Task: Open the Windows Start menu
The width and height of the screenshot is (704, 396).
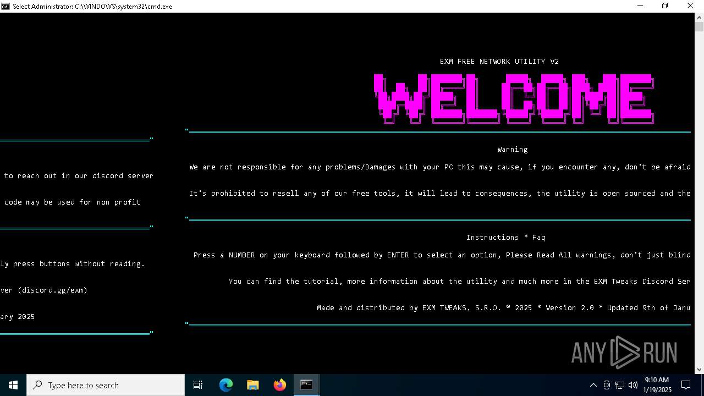Action: [13, 385]
